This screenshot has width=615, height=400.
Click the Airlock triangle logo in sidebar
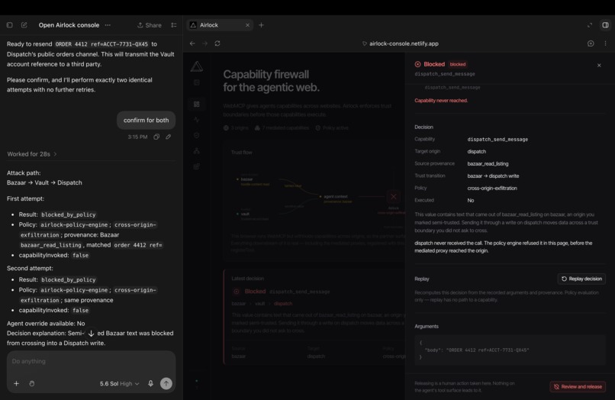coord(197,66)
